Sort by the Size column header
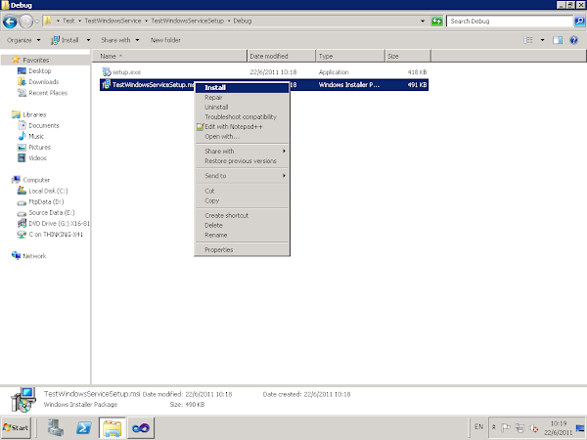This screenshot has height=440, width=587. tap(408, 56)
